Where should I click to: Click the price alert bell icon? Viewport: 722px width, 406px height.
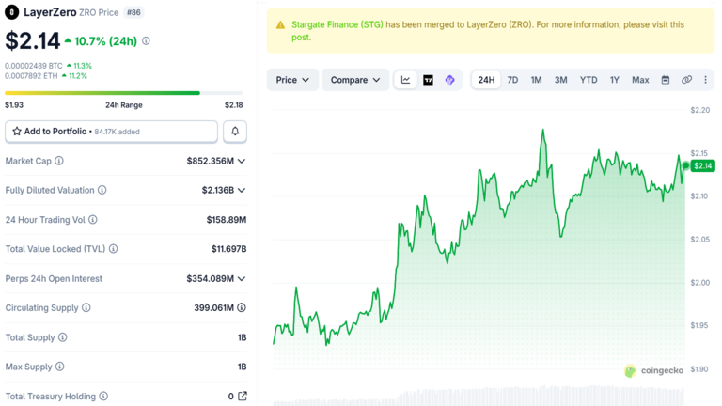(235, 132)
